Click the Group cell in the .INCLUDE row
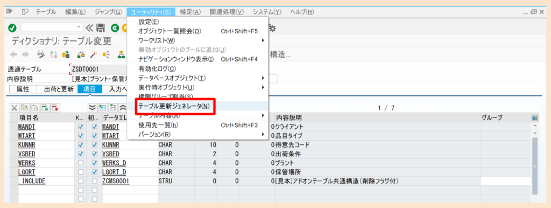Screen dimensions: 551x208 506,181
